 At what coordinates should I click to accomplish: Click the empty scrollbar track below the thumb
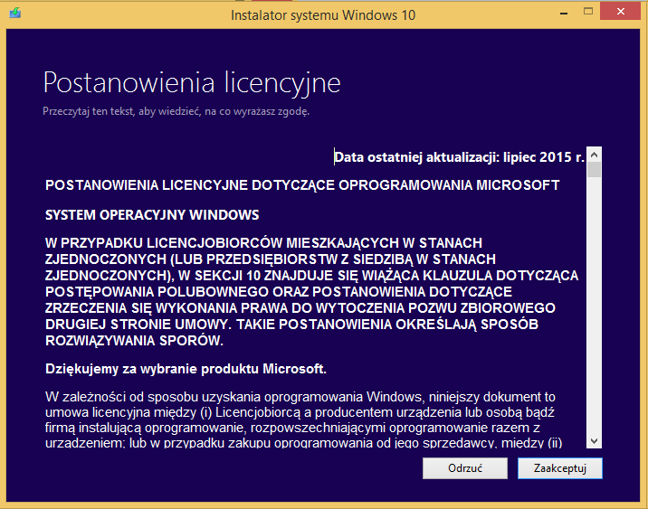pos(594,307)
